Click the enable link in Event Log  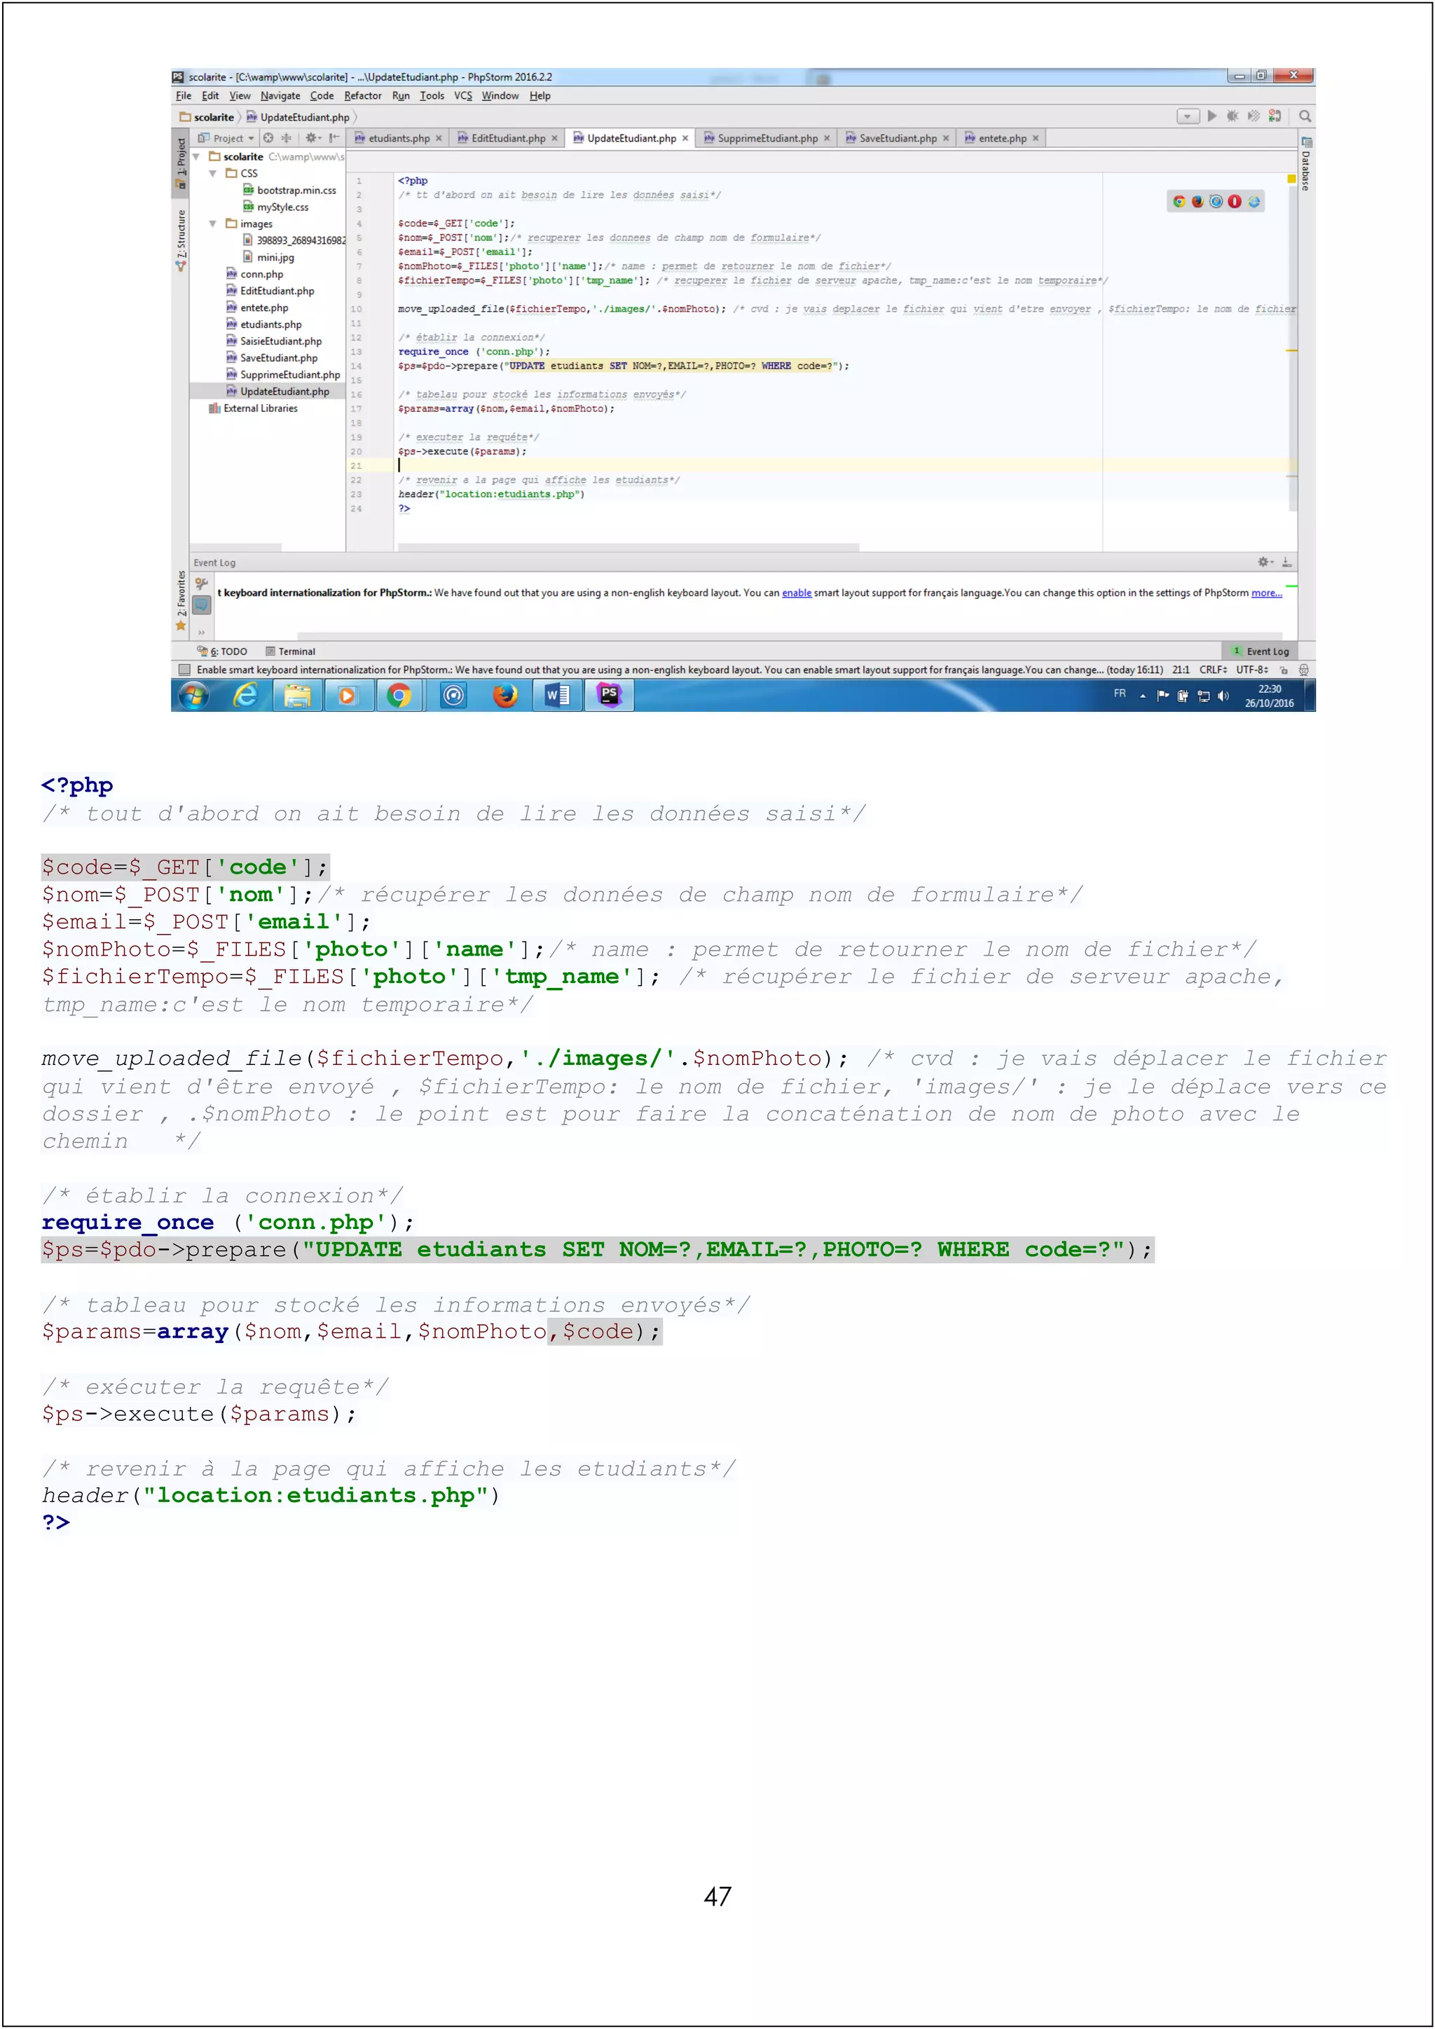click(x=796, y=593)
